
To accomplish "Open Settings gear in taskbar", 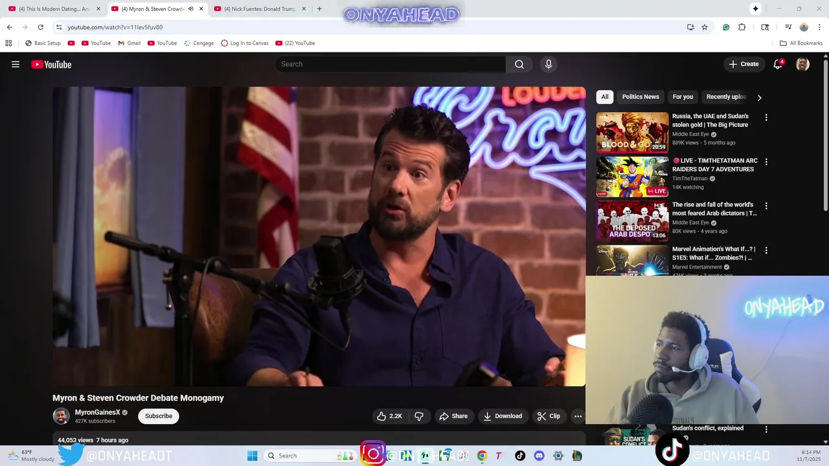I will coord(558,456).
